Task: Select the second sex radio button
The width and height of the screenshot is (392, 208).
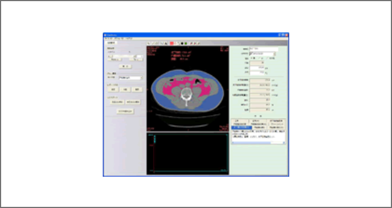Action: pos(259,58)
